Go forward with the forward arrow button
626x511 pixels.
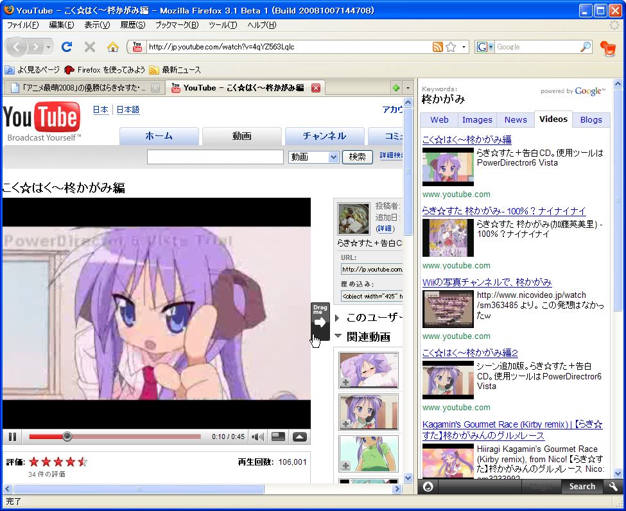(36, 47)
